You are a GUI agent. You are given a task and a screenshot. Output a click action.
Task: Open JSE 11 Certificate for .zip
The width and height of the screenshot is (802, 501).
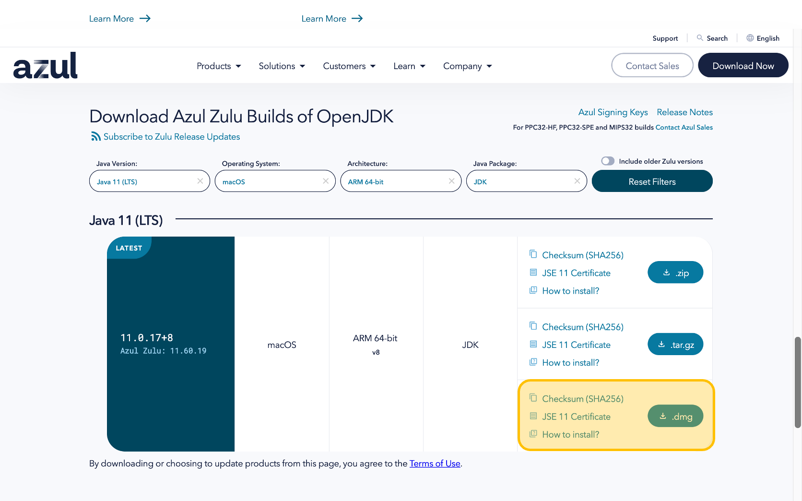point(576,273)
